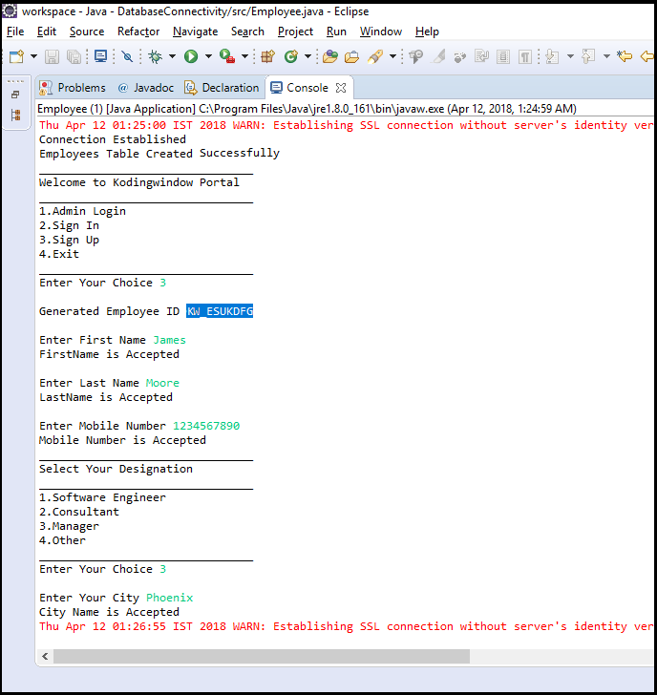The image size is (657, 695).
Task: Expand the Debug dropdown arrow
Action: [x=173, y=56]
